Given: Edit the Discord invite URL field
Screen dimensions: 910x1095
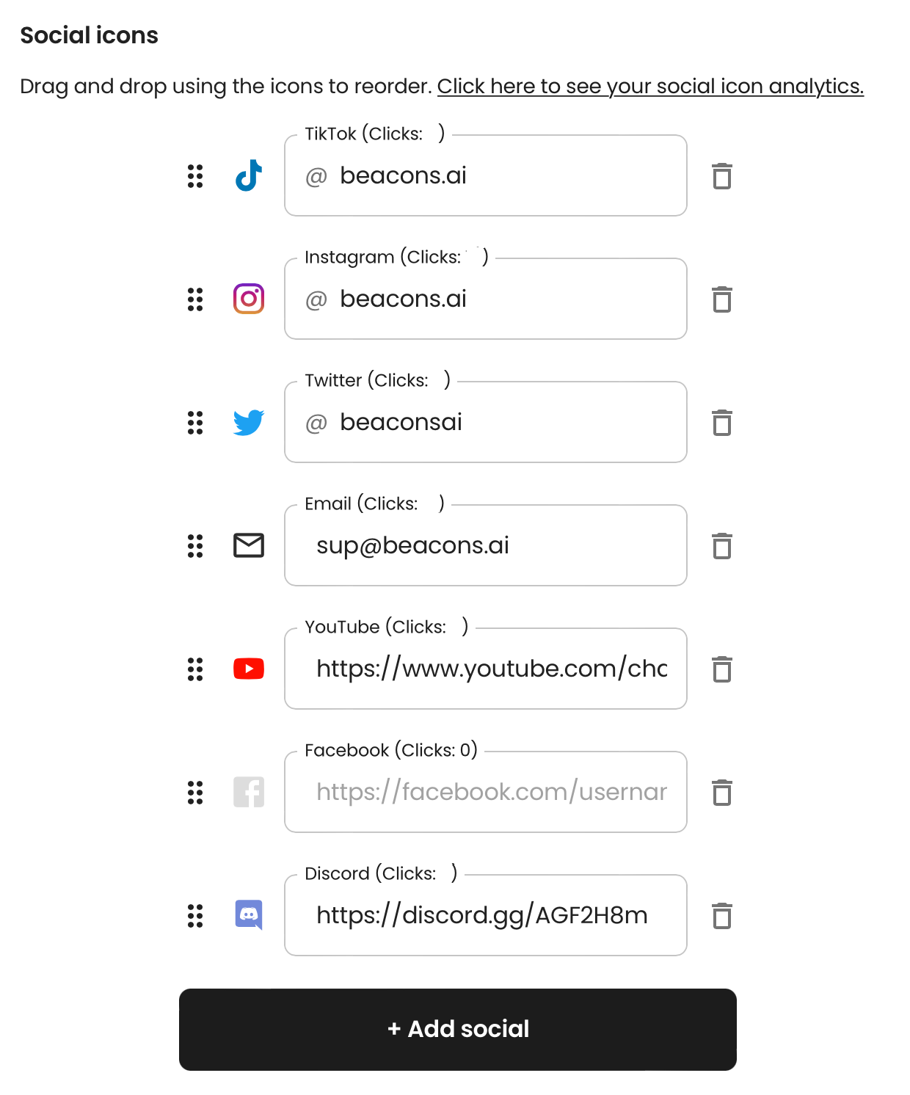Looking at the screenshot, I should tap(486, 915).
